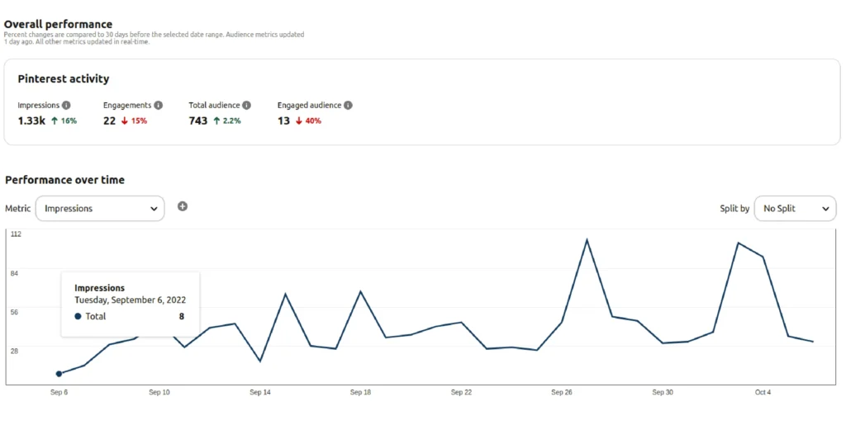Click the Total legend dot in the tooltip
Screen dimensions: 846x425
coord(78,316)
